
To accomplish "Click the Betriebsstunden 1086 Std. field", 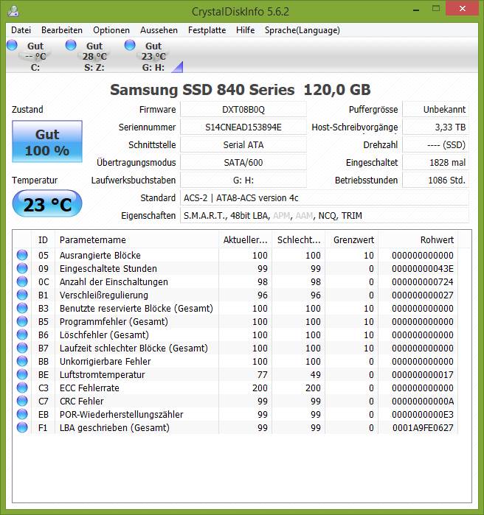I will pyautogui.click(x=436, y=181).
